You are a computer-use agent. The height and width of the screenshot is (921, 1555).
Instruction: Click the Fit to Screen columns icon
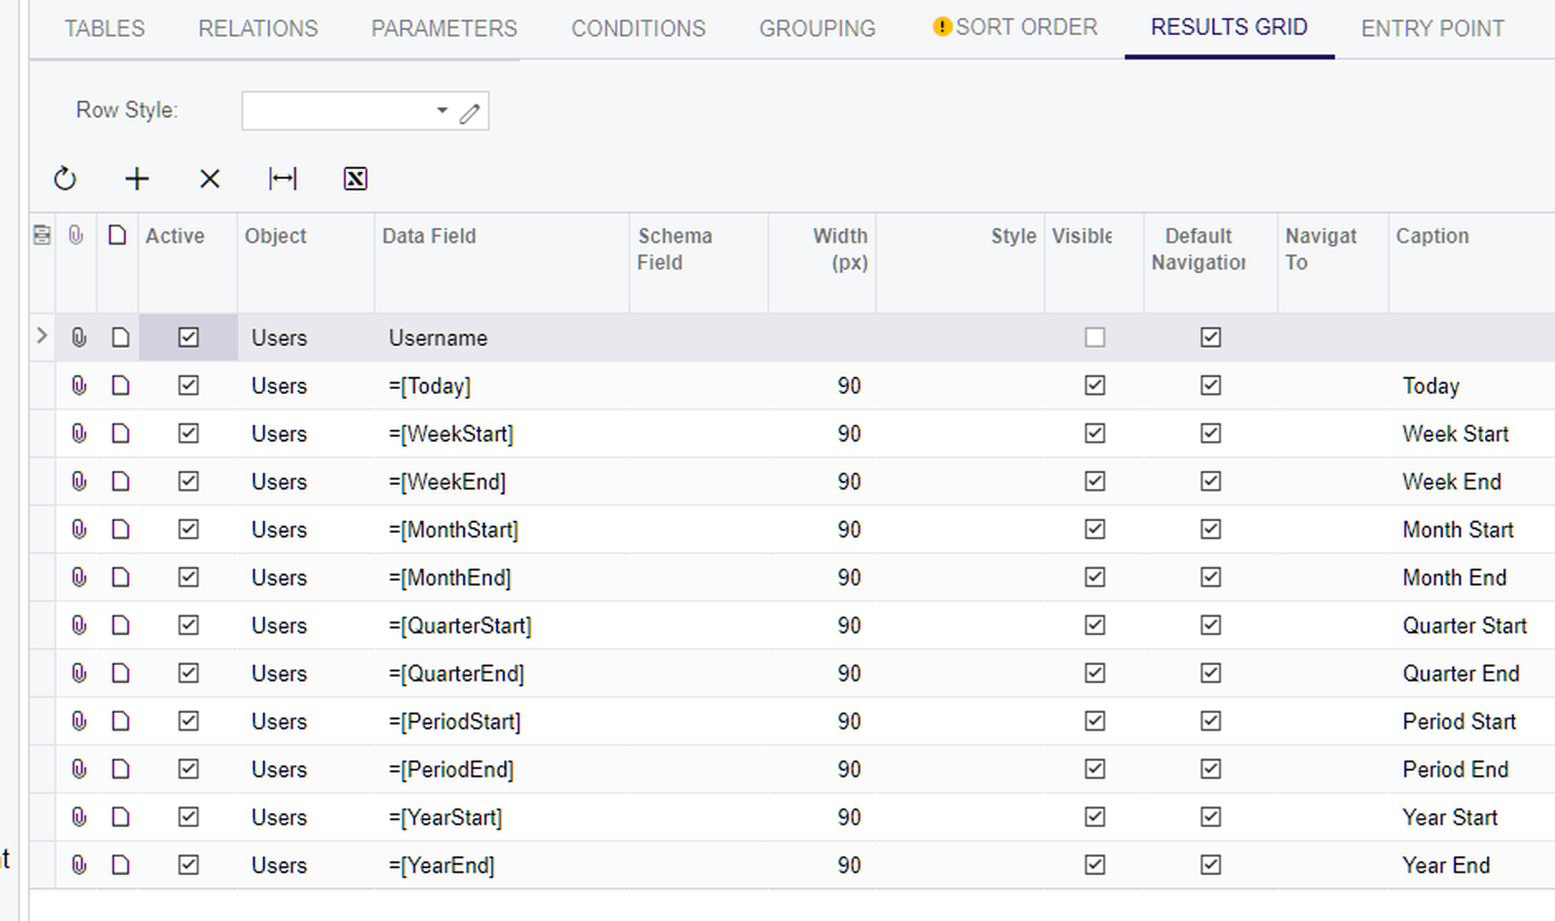(282, 179)
